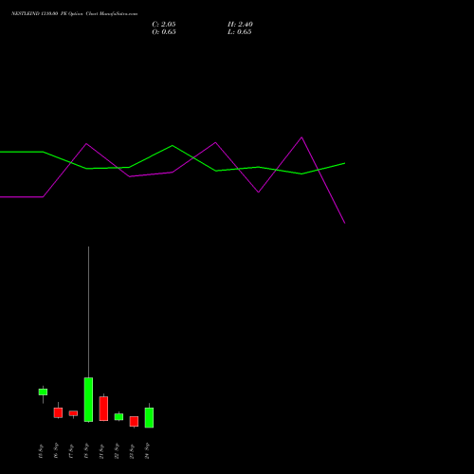The height and width of the screenshot is (474, 474).
Task: Click the NESTLEIND PE Option chart title
Action: [75, 14]
